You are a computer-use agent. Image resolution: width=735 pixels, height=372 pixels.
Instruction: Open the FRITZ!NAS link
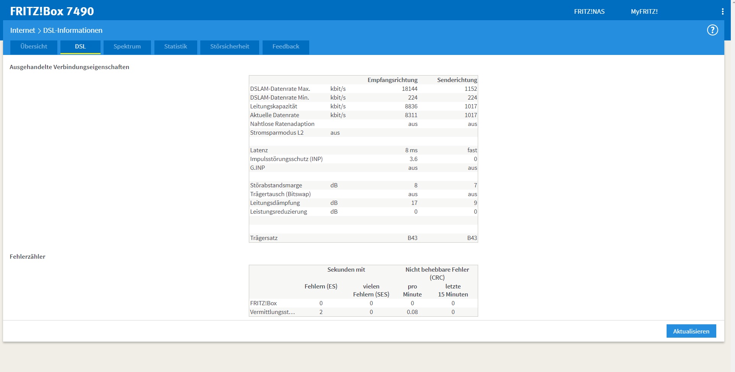(589, 11)
